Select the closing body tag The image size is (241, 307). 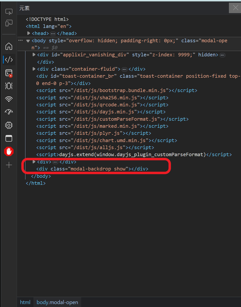(41, 176)
